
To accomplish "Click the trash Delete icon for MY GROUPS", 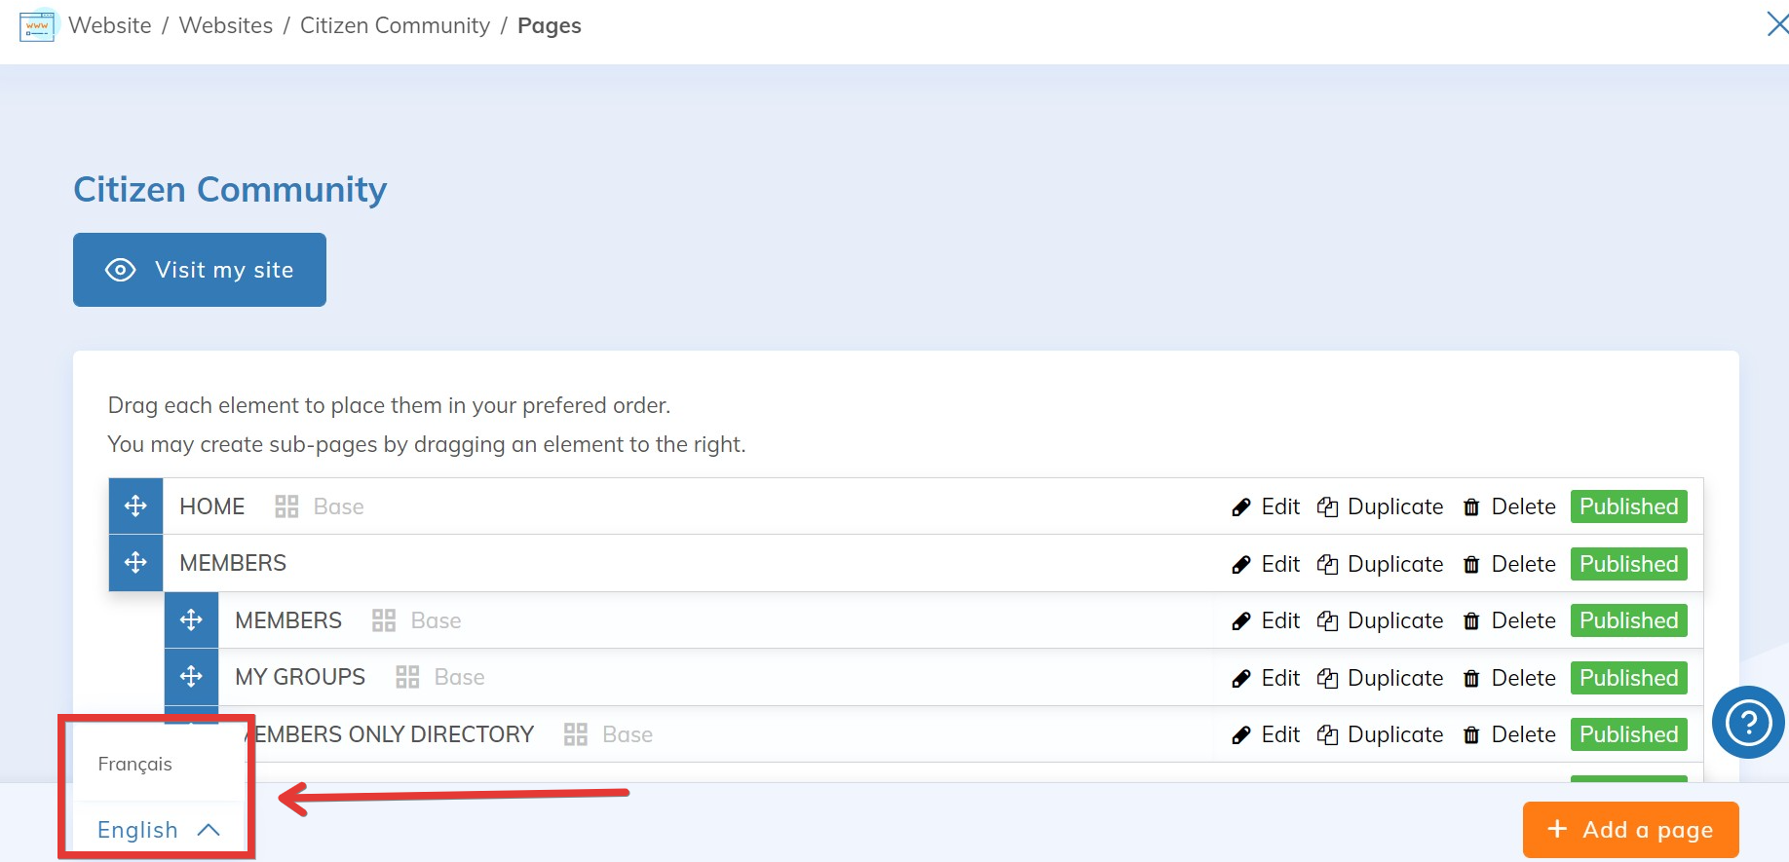I will pos(1471,678).
